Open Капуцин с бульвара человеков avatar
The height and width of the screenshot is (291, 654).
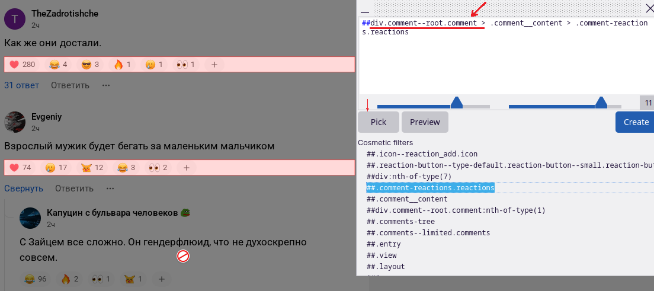click(x=30, y=218)
